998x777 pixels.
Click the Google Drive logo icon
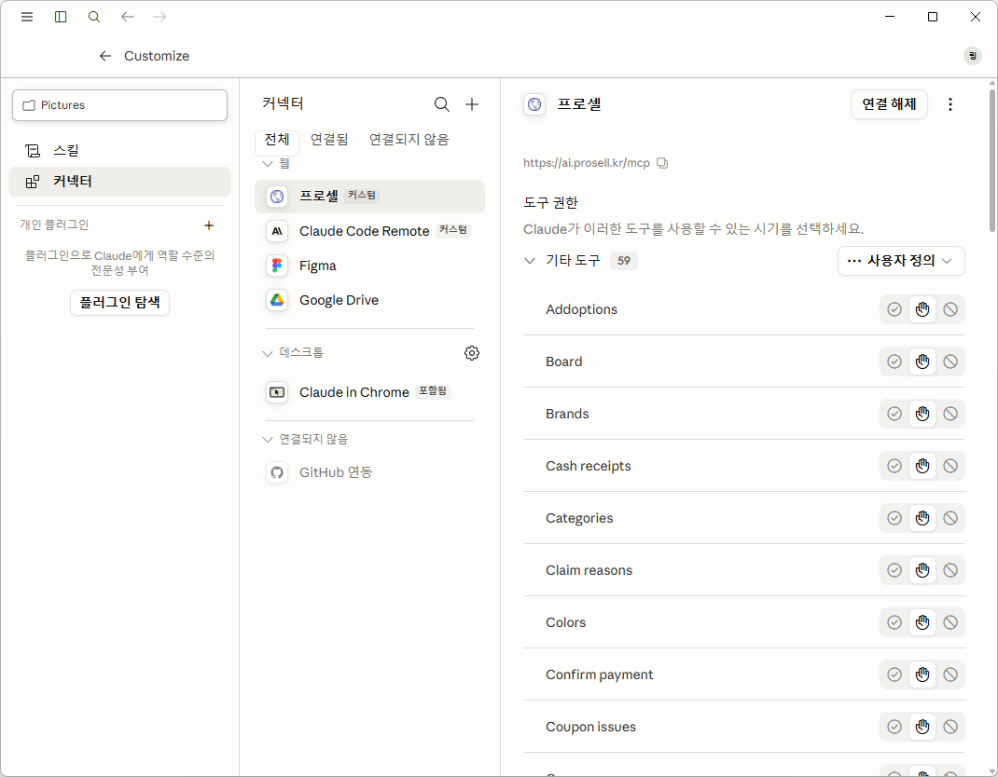point(277,300)
